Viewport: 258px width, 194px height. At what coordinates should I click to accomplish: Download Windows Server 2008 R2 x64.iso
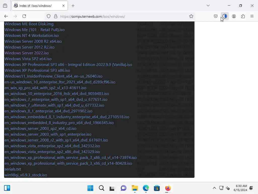click(x=33, y=41)
